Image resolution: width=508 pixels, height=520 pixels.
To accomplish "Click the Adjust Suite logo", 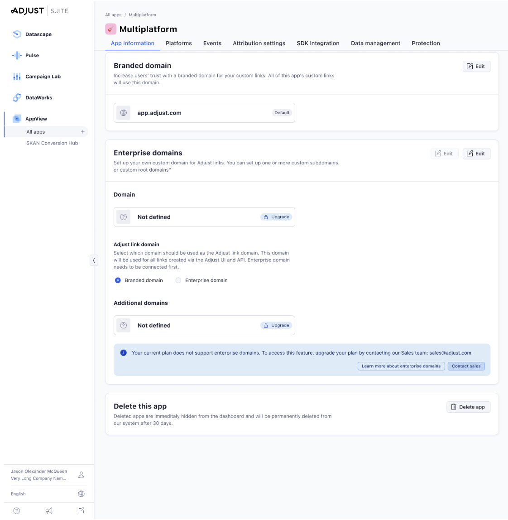I will tap(39, 10).
